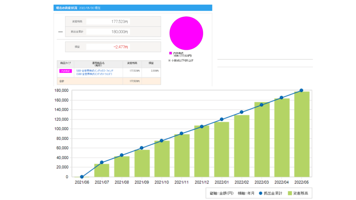Click the 100,000 y-axis label
Viewport: 356px width, 200px height.
tap(61, 129)
